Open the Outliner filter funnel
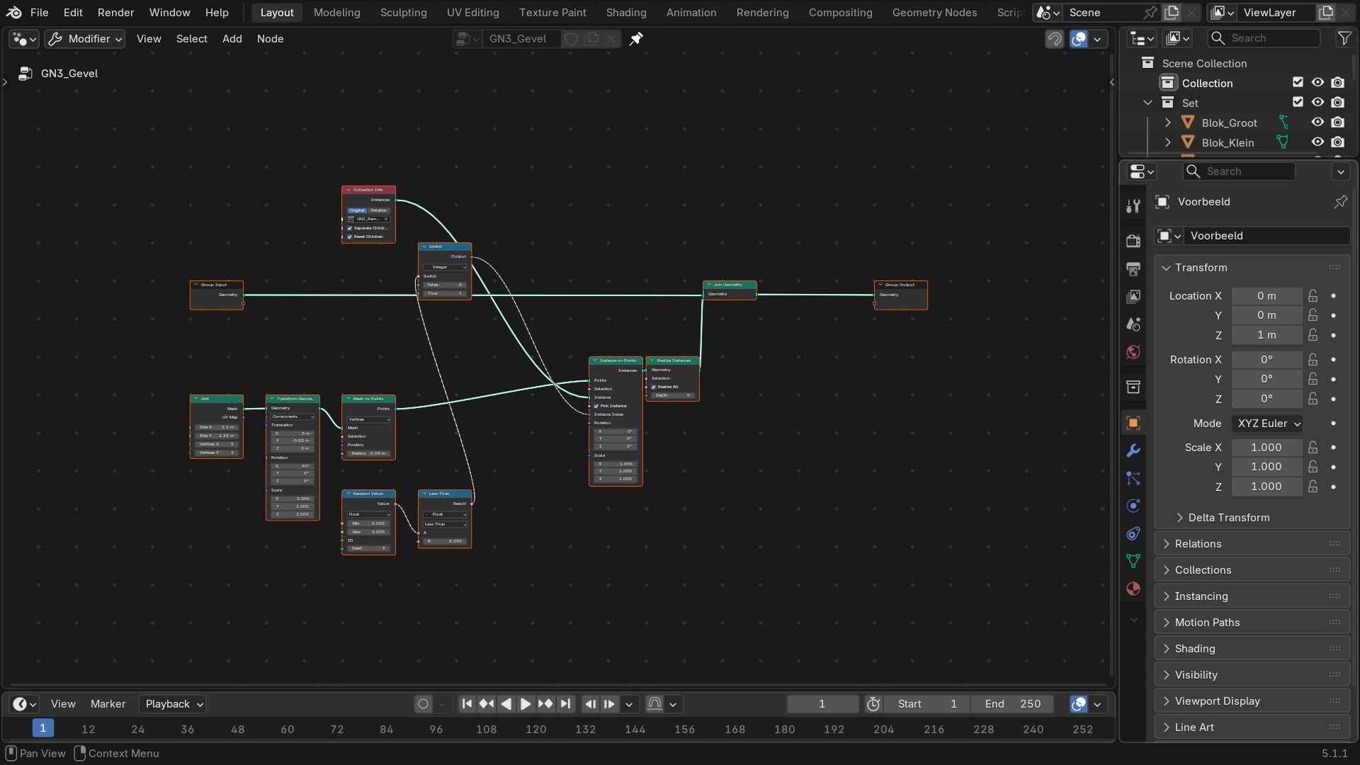 pyautogui.click(x=1344, y=38)
